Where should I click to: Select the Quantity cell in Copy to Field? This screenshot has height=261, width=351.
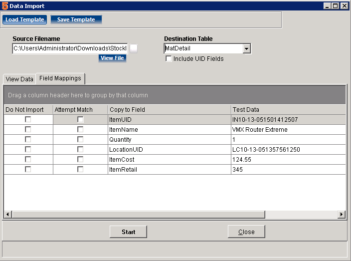(170, 140)
